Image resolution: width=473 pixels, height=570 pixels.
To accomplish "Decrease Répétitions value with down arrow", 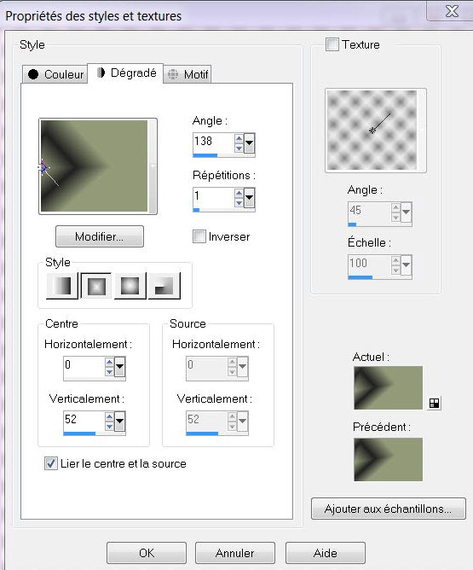I will pyautogui.click(x=239, y=203).
